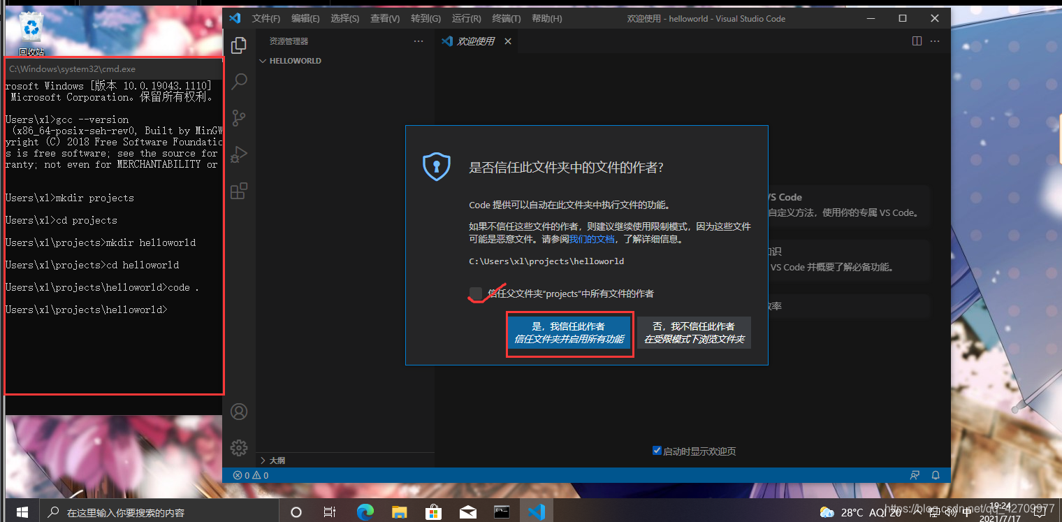Close the 欢迎使用 tab

(x=508, y=41)
